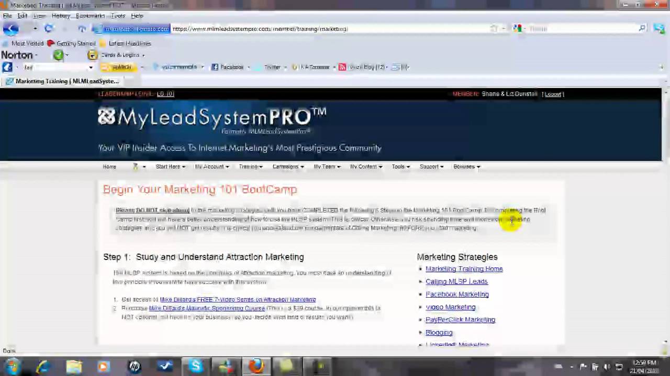The width and height of the screenshot is (670, 376).
Task: Click the Logout link
Action: (553, 94)
